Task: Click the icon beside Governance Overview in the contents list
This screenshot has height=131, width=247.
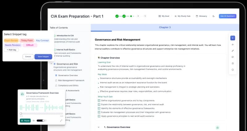Action: click(56, 75)
